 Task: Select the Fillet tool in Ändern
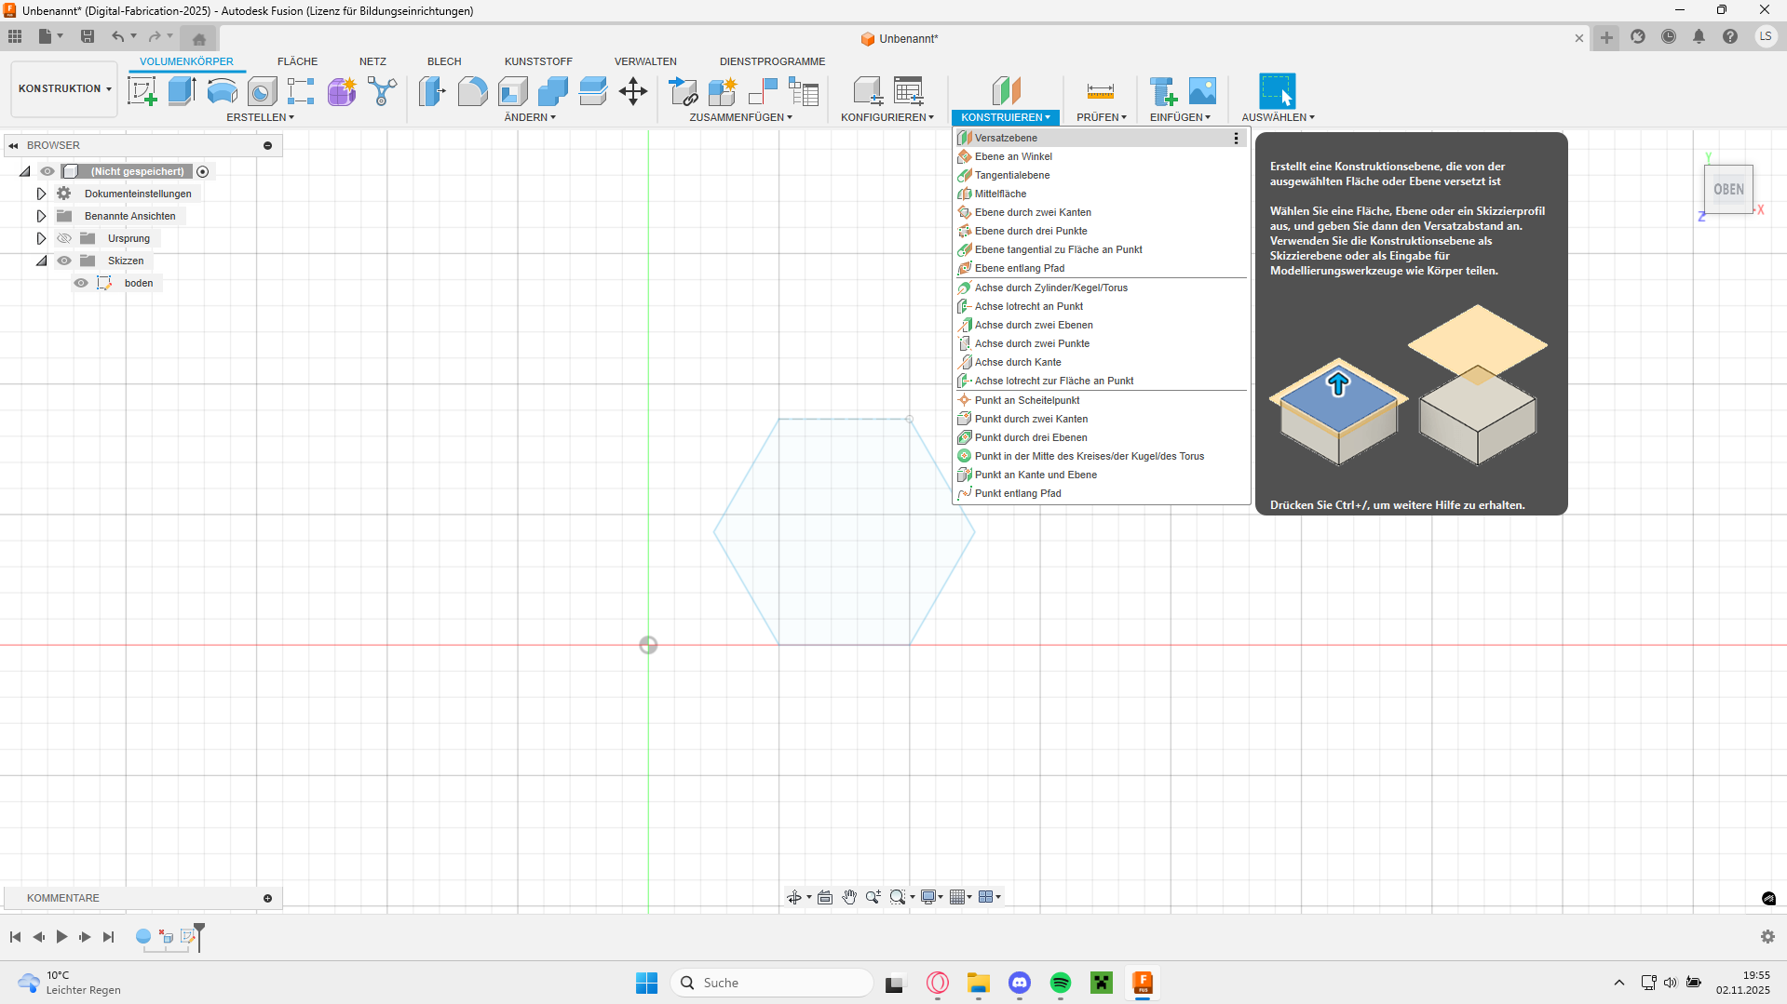tap(472, 91)
